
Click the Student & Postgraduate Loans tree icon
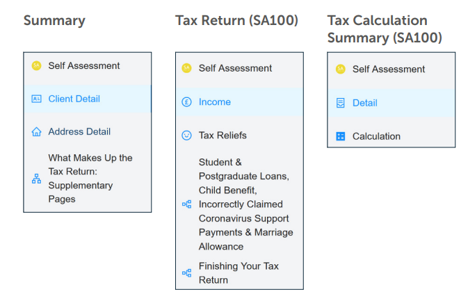click(x=186, y=204)
